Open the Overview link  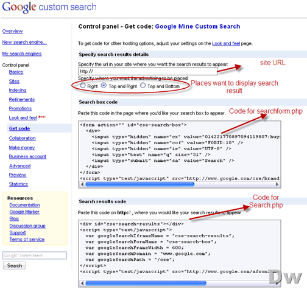pos(13,31)
